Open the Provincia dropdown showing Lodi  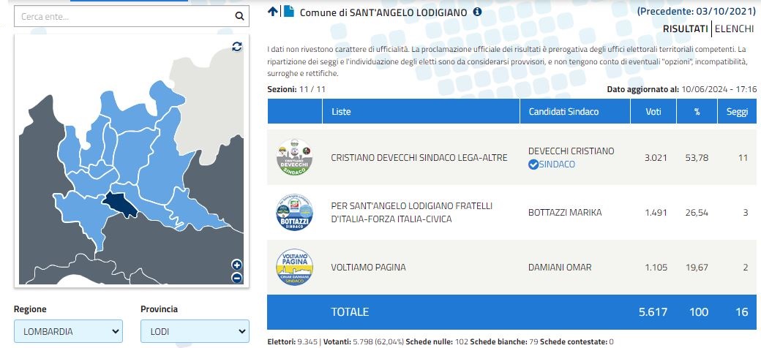coord(195,331)
